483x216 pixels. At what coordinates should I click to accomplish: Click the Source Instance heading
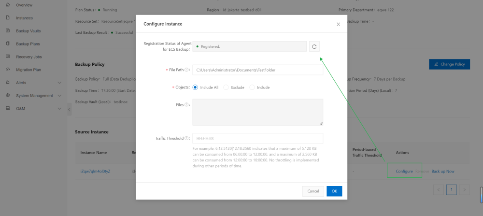point(92,132)
